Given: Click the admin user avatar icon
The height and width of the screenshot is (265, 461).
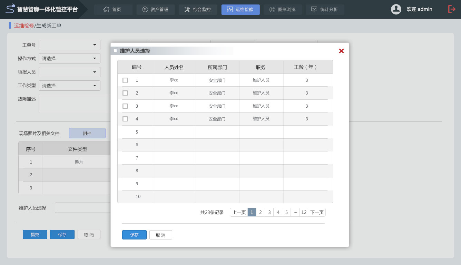Looking at the screenshot, I should point(396,9).
